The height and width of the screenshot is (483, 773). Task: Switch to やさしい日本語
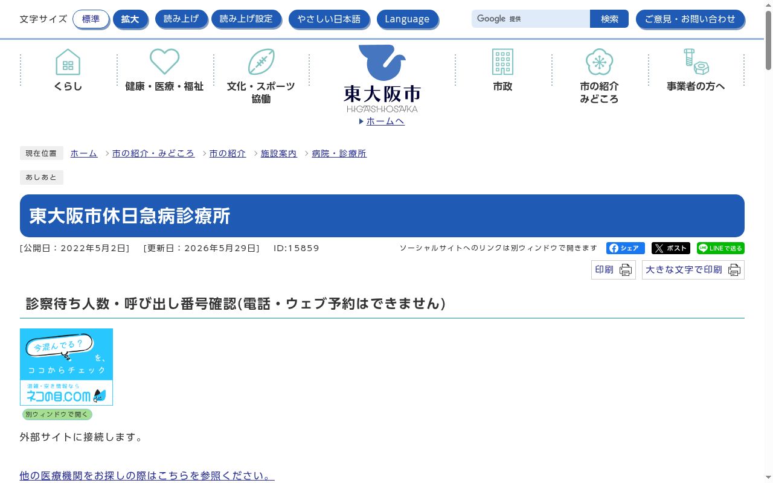point(329,19)
